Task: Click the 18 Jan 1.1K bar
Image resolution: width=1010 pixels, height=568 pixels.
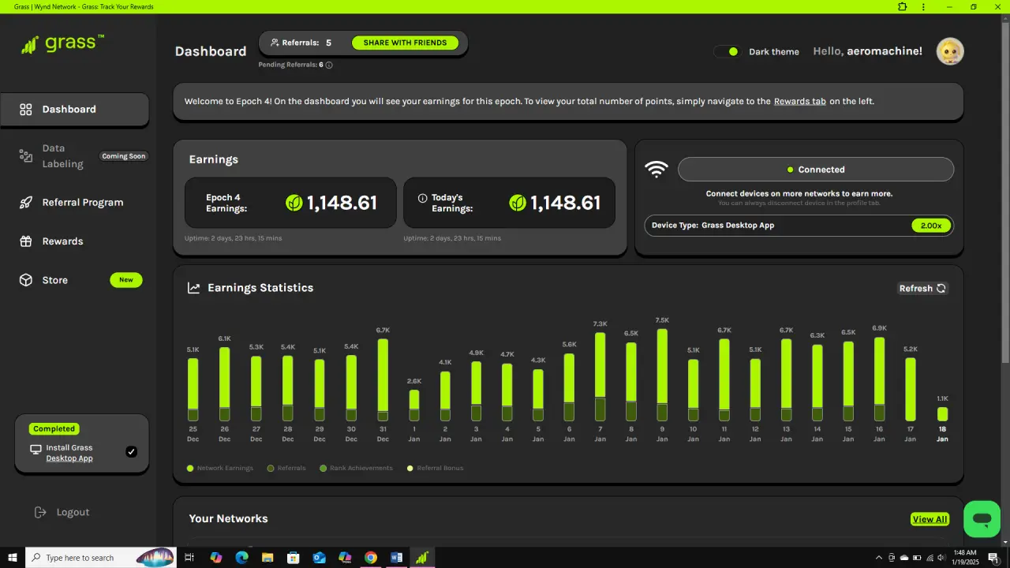Action: 942,414
